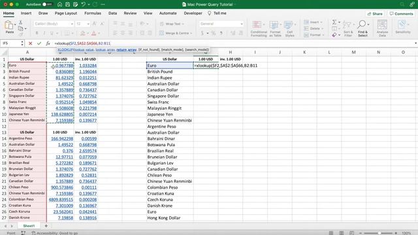Open the Draw ribbon tab

[43, 13]
